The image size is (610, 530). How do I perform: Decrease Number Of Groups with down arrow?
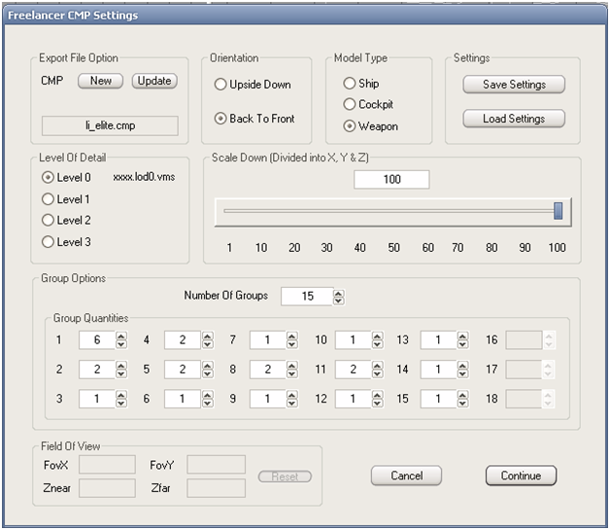(339, 300)
